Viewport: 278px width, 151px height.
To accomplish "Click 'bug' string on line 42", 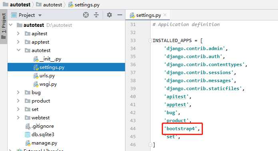I will point(171,113).
